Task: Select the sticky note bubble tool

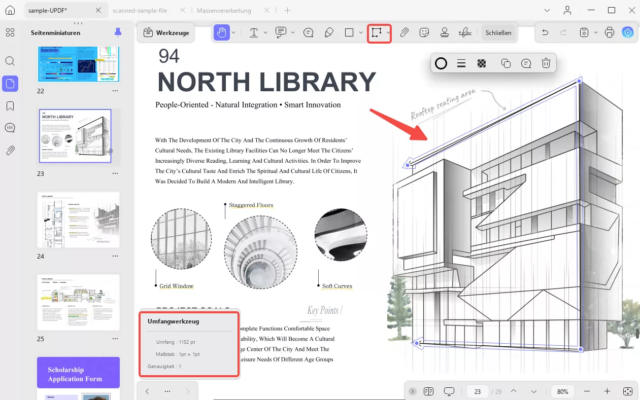Action: [x=308, y=32]
